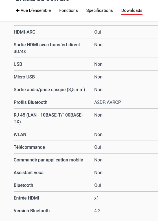
Task: Click the Télécommande row label
Action: point(29,147)
